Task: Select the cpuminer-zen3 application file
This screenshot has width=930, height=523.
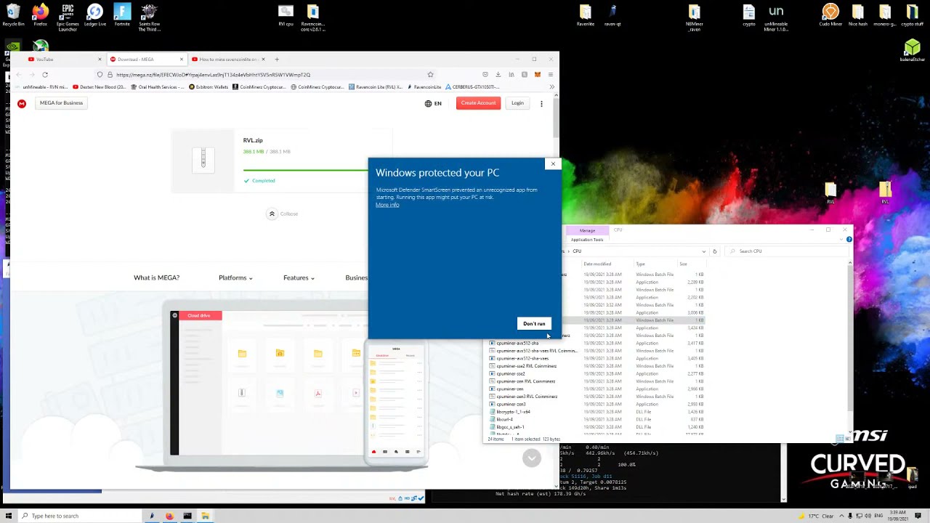Action: click(x=511, y=405)
